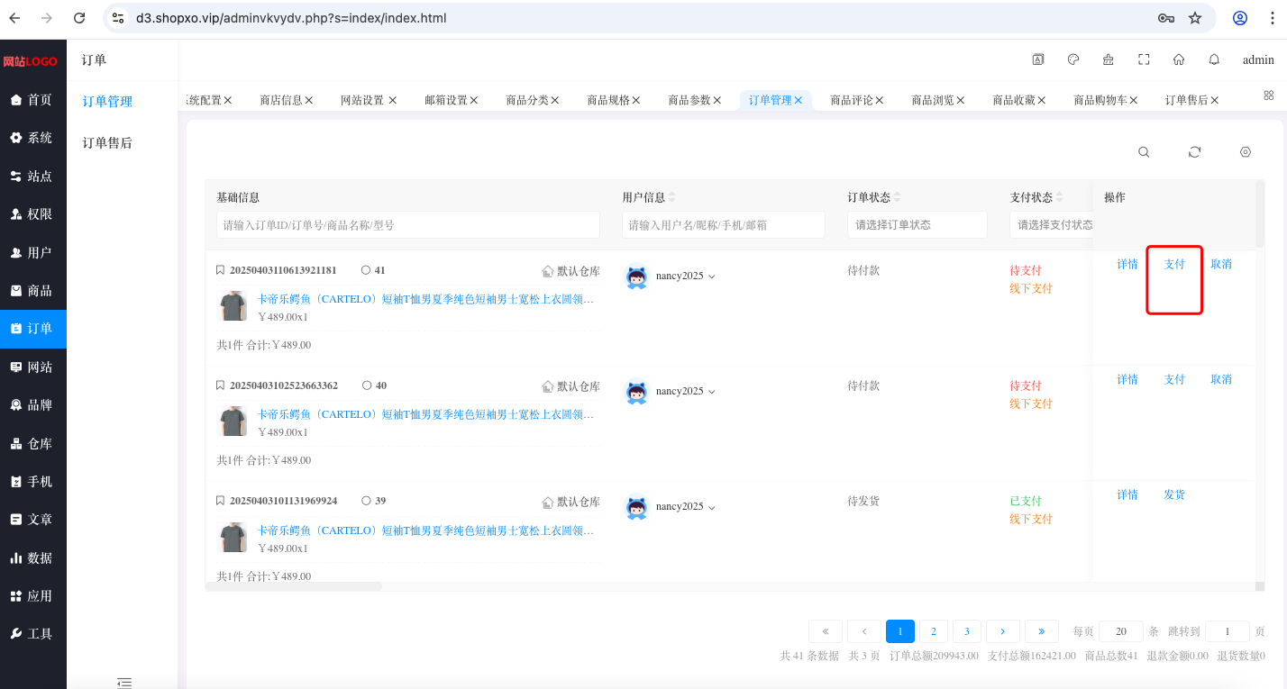Click the clear cache broom icon
The image size is (1287, 689).
pyautogui.click(x=1109, y=59)
